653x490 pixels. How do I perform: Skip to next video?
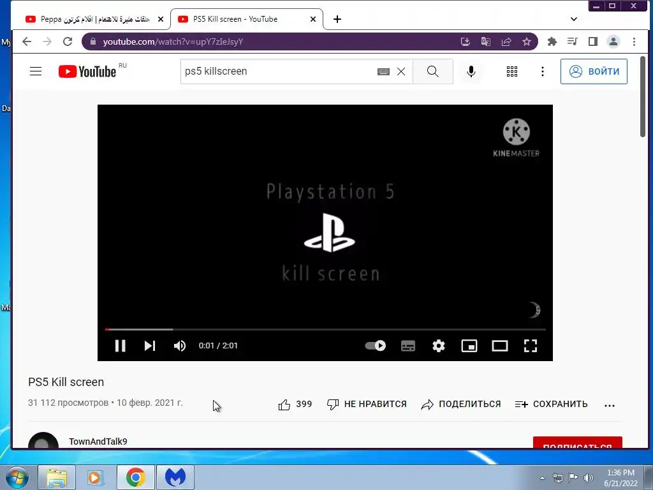149,346
